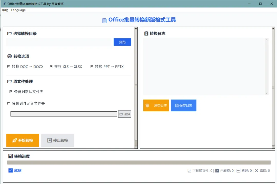The height and width of the screenshot is (184, 277).
Task: Click the directory path input field
Action: click(59, 42)
